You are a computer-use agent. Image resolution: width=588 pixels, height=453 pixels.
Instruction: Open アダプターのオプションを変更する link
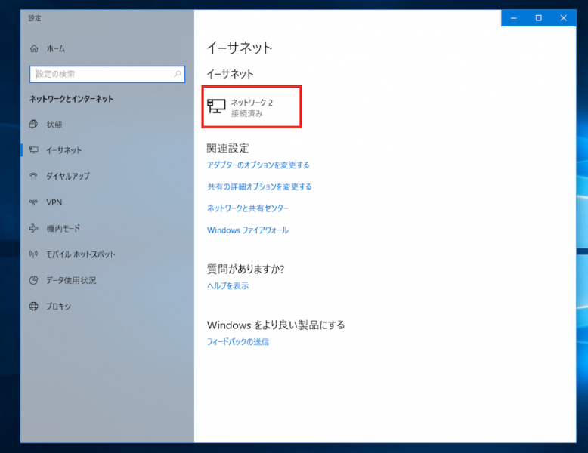pos(258,165)
